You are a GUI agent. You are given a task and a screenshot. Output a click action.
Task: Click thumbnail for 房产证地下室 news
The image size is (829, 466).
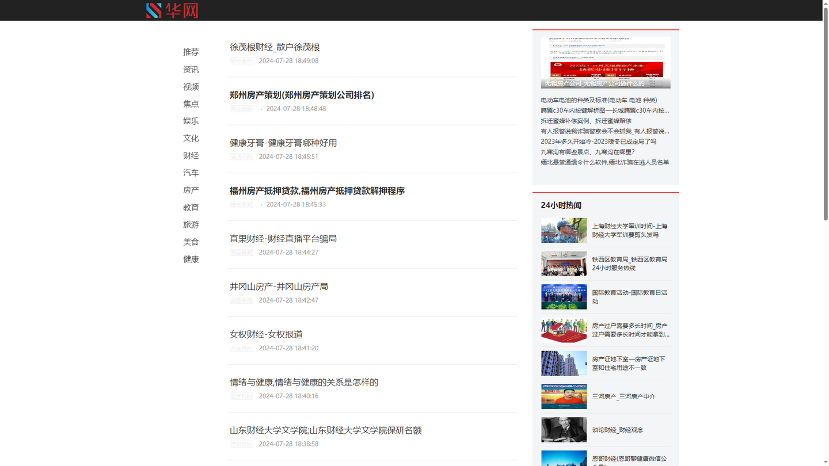pyautogui.click(x=564, y=363)
